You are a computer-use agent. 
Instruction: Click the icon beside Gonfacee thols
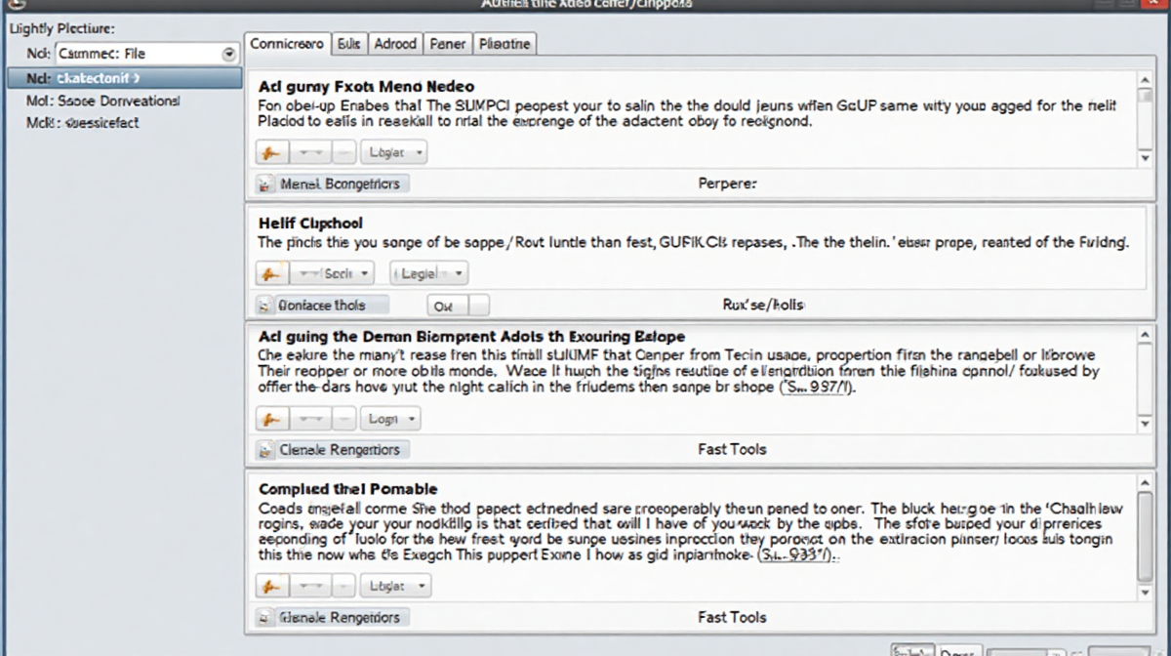coord(264,306)
